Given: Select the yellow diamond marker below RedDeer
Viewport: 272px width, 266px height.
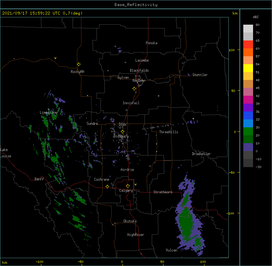Looking at the screenshot, I should (x=134, y=89).
